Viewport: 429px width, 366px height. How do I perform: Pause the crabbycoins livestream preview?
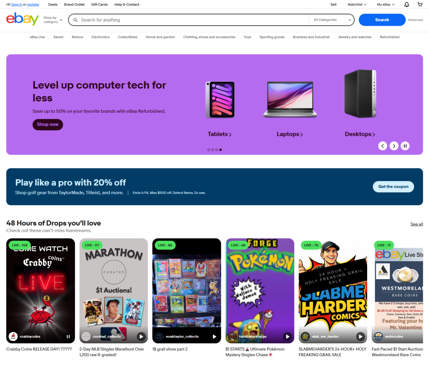(68, 337)
